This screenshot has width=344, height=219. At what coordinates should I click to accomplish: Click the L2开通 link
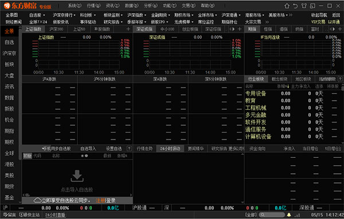334,22
